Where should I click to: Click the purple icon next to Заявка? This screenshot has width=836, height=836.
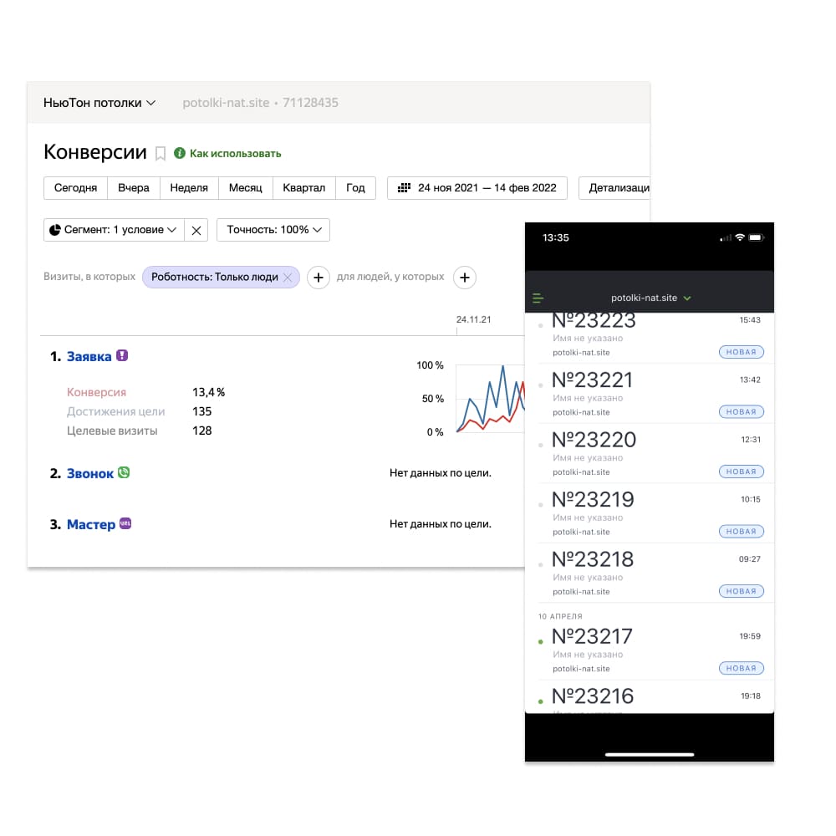pyautogui.click(x=122, y=355)
